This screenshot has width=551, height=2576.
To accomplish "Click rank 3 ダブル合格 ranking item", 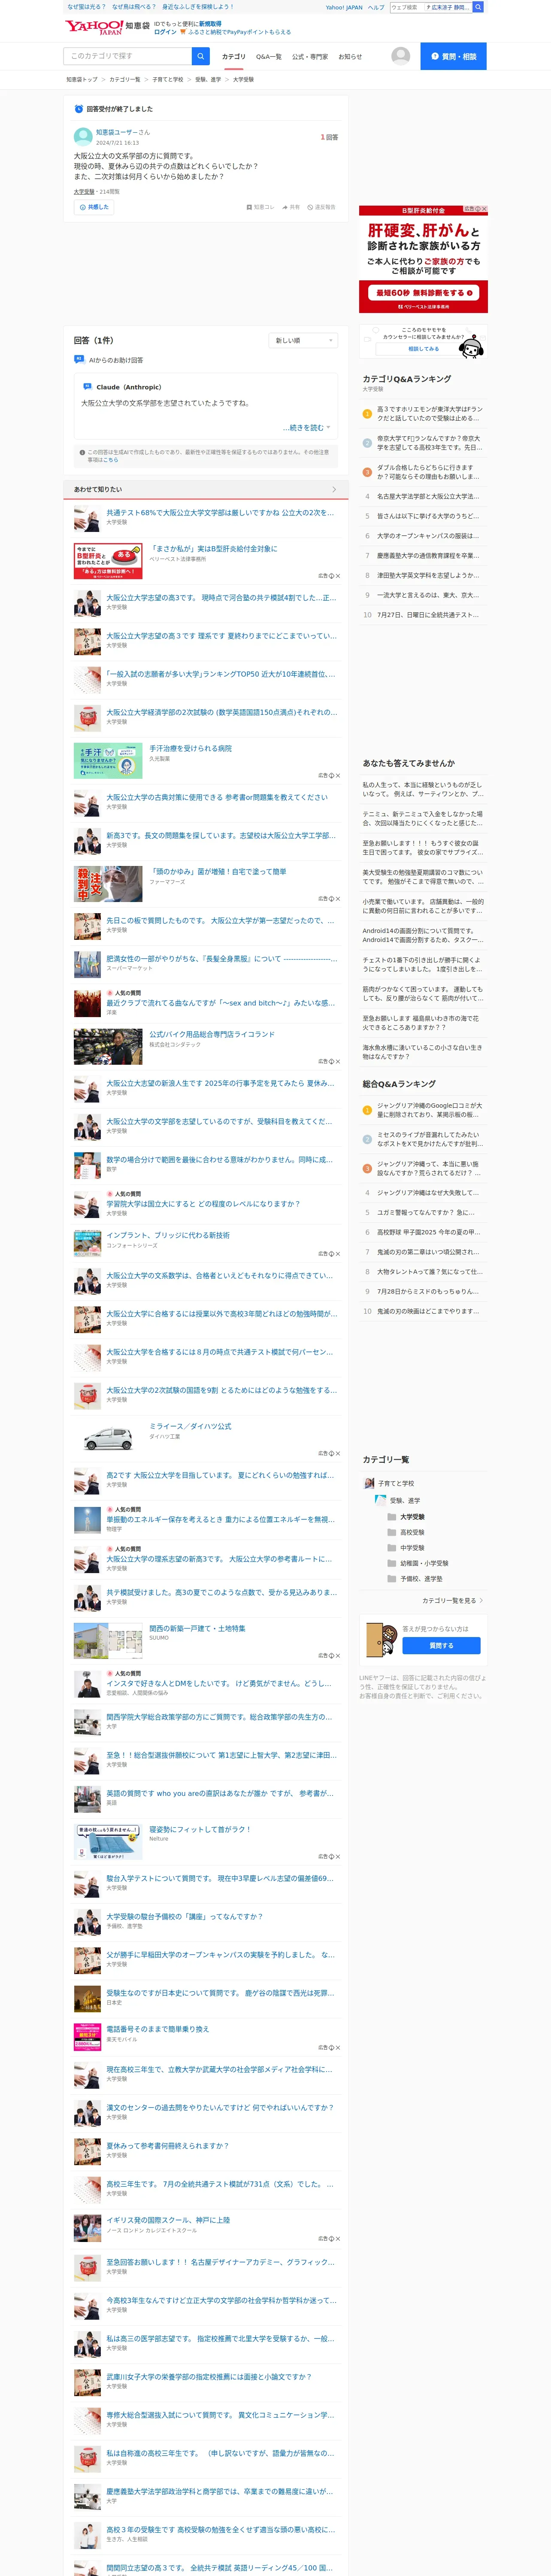I will (x=424, y=472).
